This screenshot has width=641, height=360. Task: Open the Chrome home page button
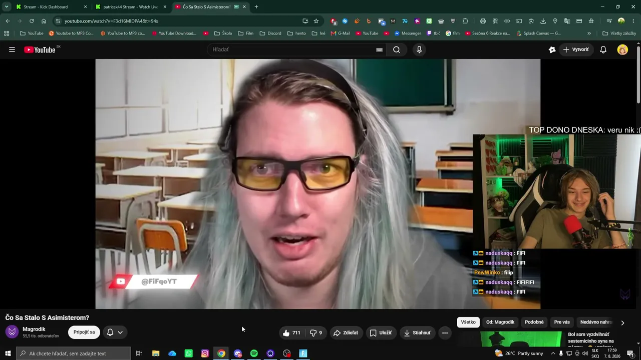[44, 21]
